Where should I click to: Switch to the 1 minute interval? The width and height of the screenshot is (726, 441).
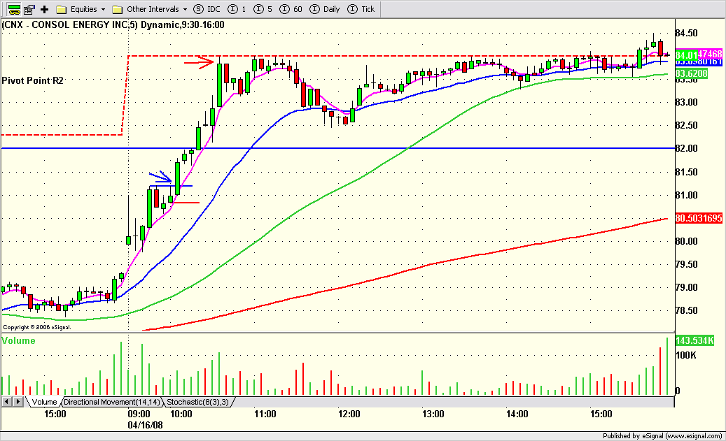tap(237, 9)
